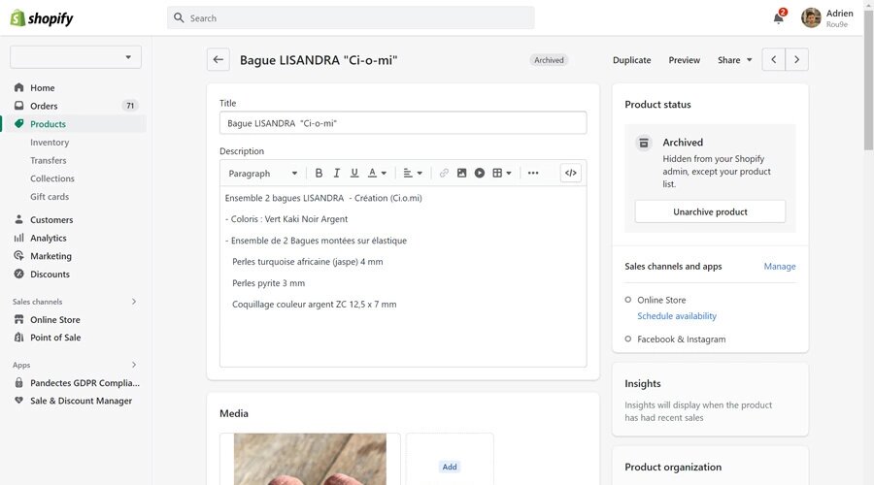Insert a video into the description
Screen dimensions: 874x485
480,174
